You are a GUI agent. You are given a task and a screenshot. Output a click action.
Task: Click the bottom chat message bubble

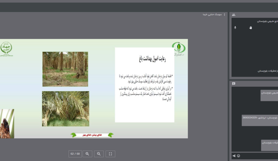point(270,145)
